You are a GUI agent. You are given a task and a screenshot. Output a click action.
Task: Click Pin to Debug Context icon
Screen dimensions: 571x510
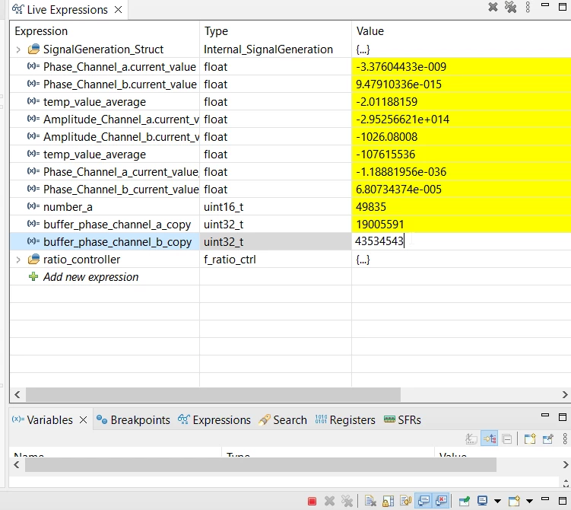[547, 438]
